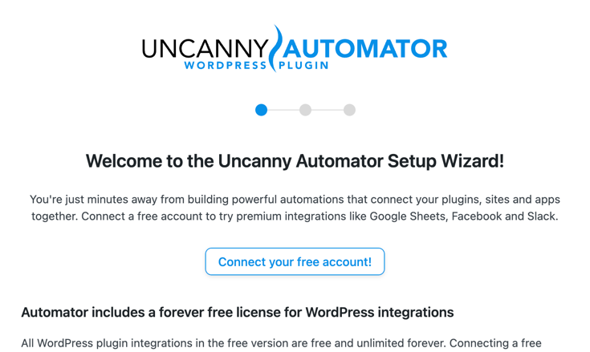
Task: Click the Automator includes a forever free license subheading
Action: point(238,312)
